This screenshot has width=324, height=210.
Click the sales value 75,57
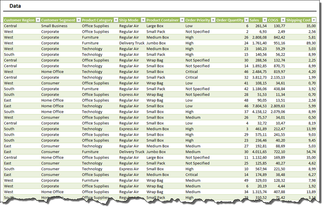262,117
